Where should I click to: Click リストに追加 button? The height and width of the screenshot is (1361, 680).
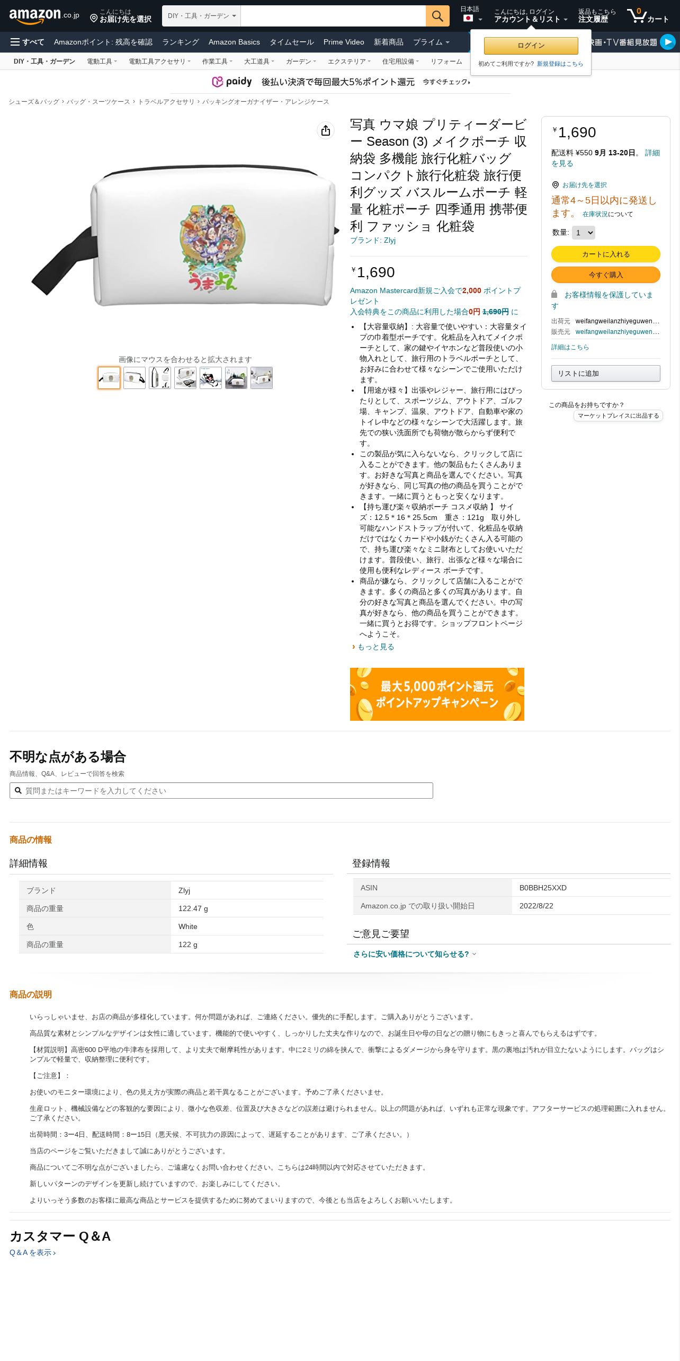click(x=606, y=373)
